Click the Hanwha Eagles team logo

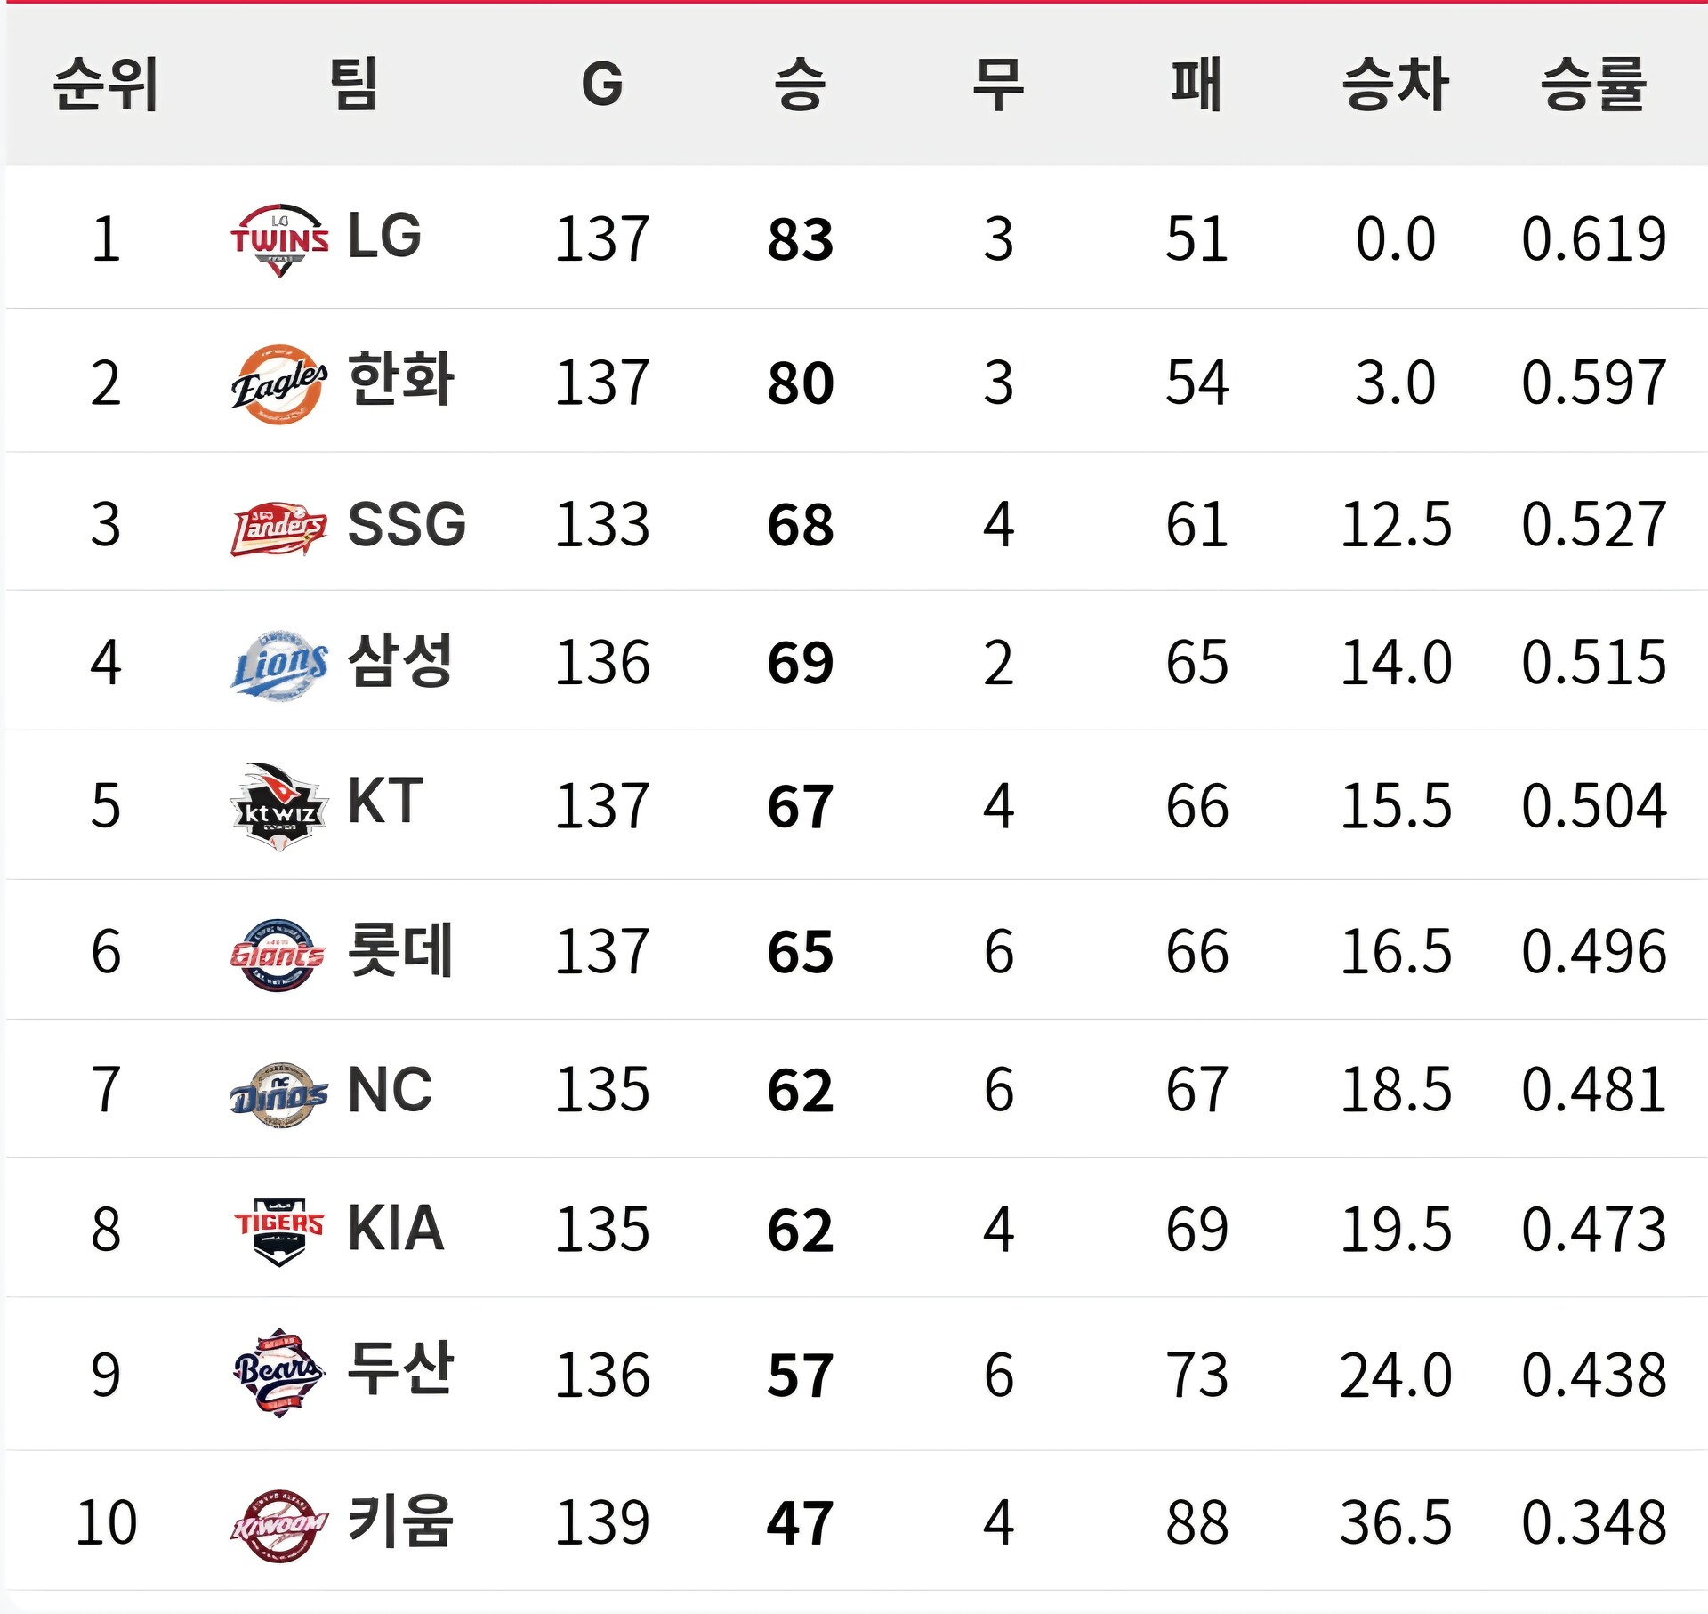coord(279,383)
